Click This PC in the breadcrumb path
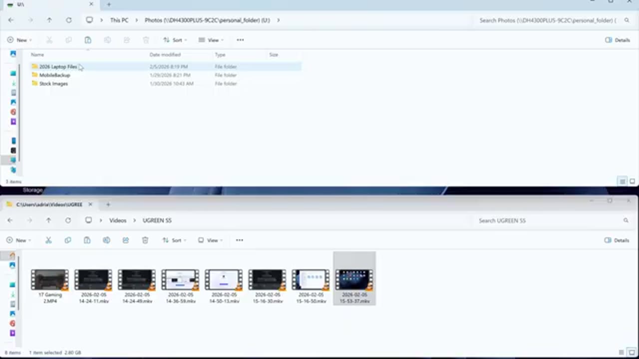The height and width of the screenshot is (359, 639). [119, 20]
